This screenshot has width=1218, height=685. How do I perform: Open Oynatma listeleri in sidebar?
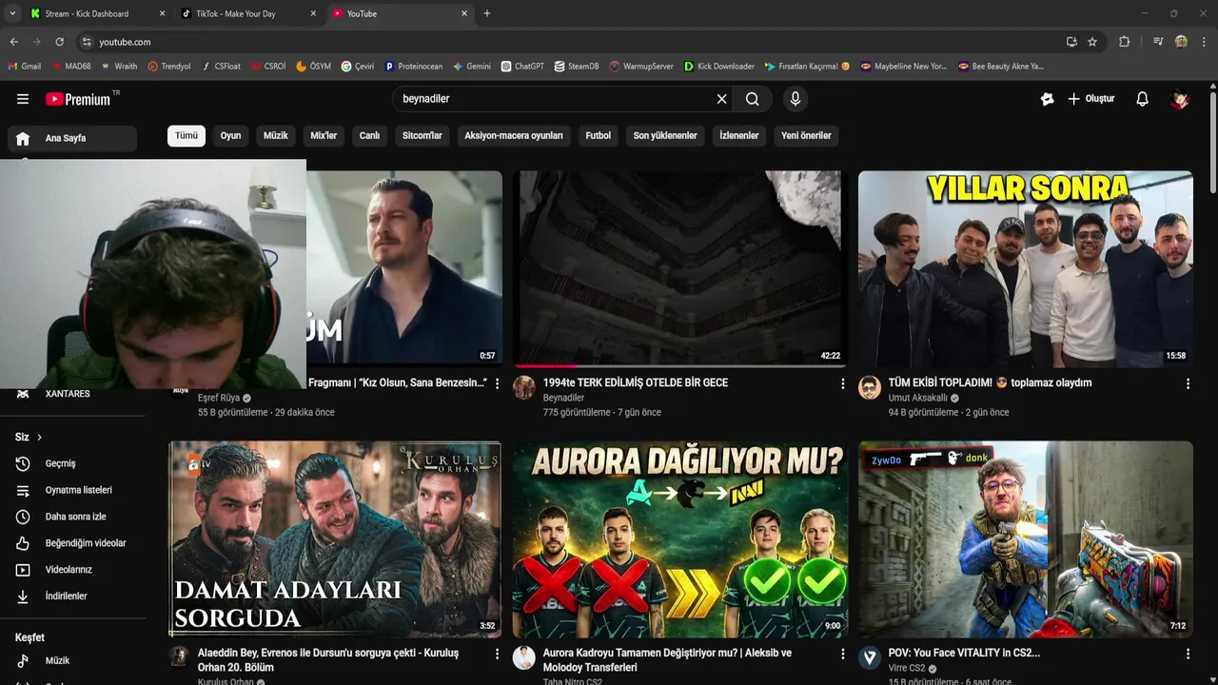pyautogui.click(x=72, y=490)
